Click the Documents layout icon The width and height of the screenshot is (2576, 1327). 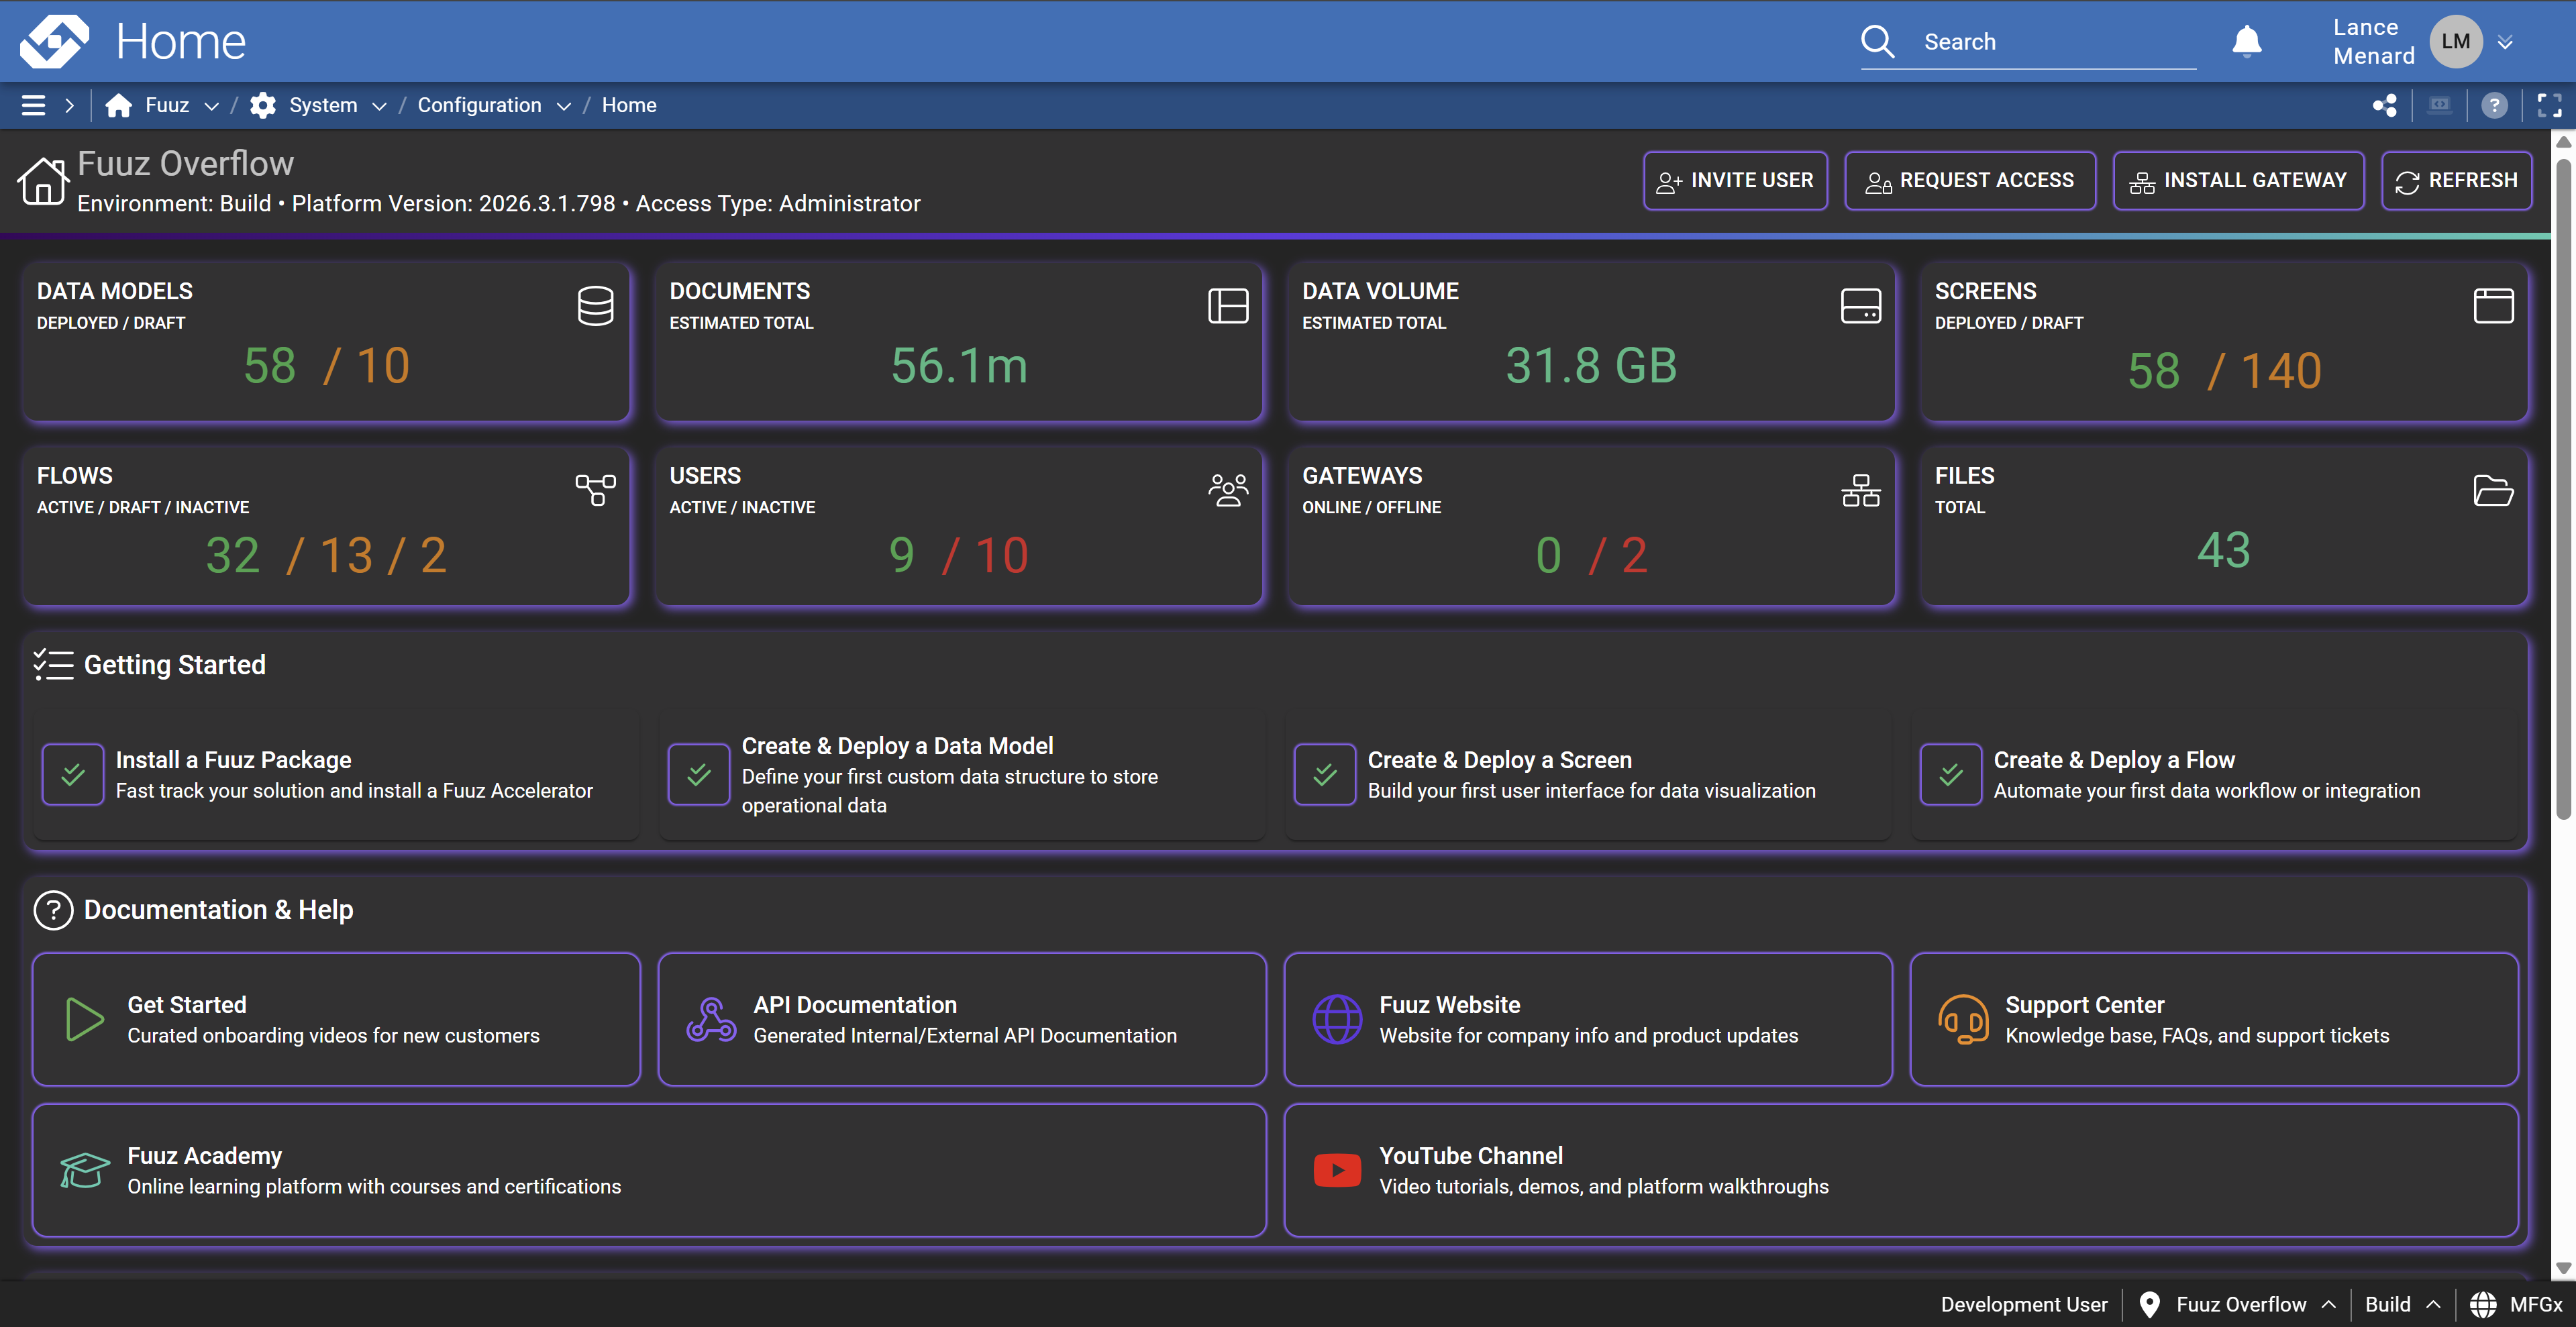point(1228,305)
